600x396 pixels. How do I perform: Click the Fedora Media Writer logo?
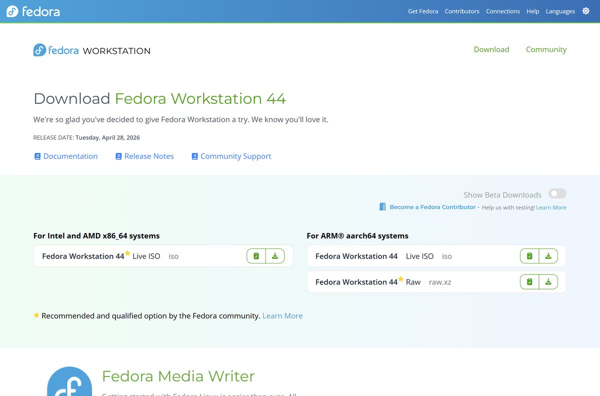[x=69, y=381]
